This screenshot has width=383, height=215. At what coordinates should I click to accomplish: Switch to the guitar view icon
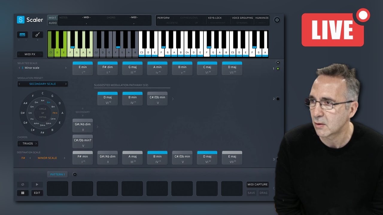[x=38, y=34]
